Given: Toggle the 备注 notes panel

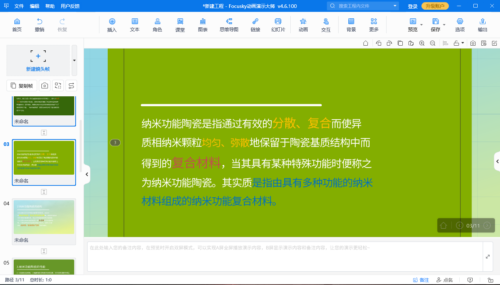Looking at the screenshot, I should coord(421,280).
